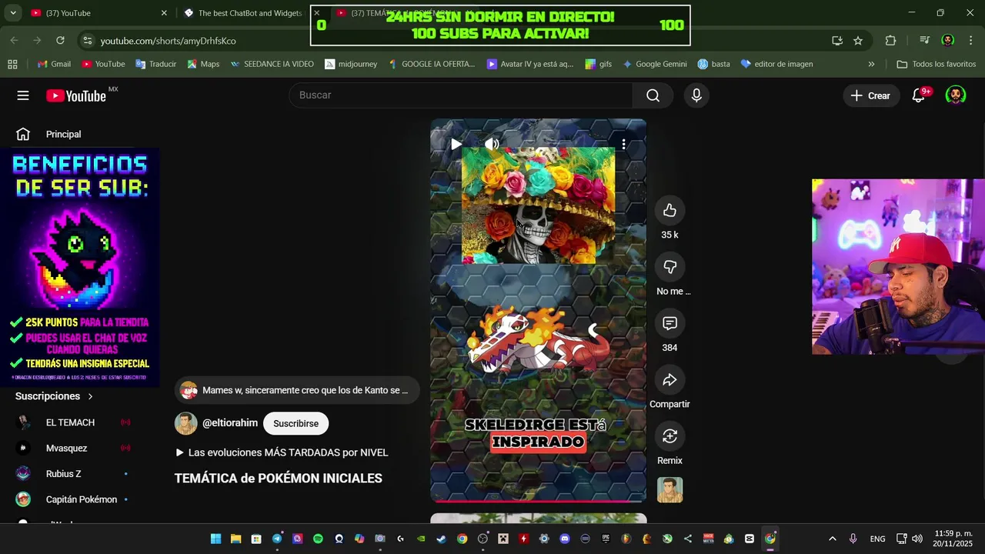This screenshot has width=985, height=554.
Task: Click the YouTube logo
Action: [x=76, y=95]
